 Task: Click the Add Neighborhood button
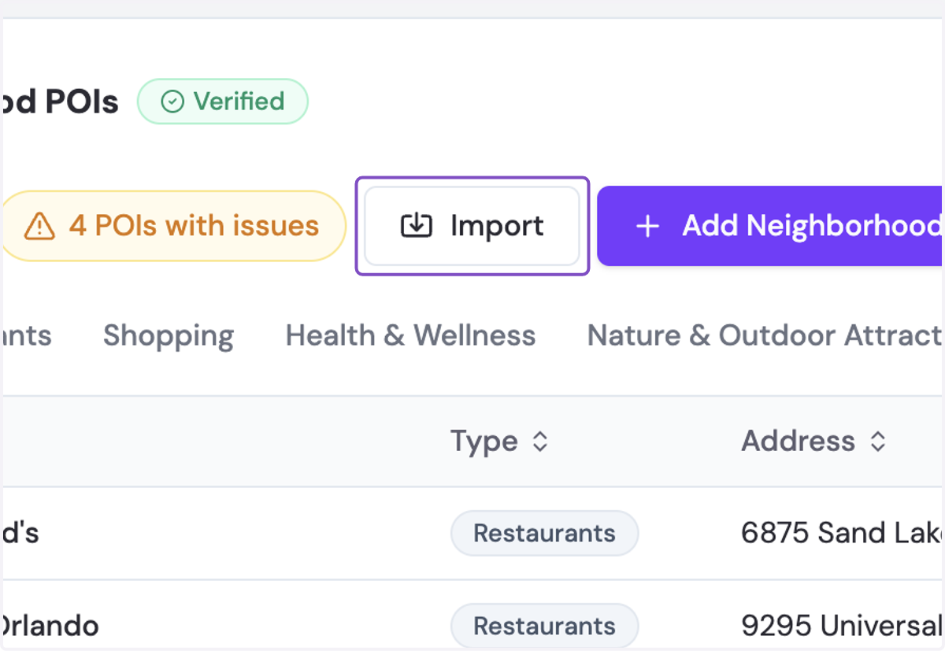(770, 226)
